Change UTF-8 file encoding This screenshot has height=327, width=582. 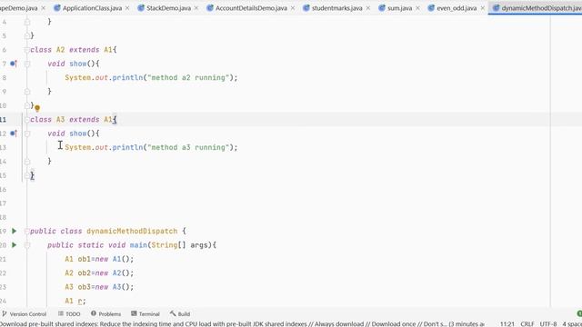point(548,324)
